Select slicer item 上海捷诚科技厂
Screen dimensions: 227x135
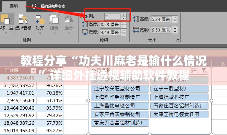point(179,97)
